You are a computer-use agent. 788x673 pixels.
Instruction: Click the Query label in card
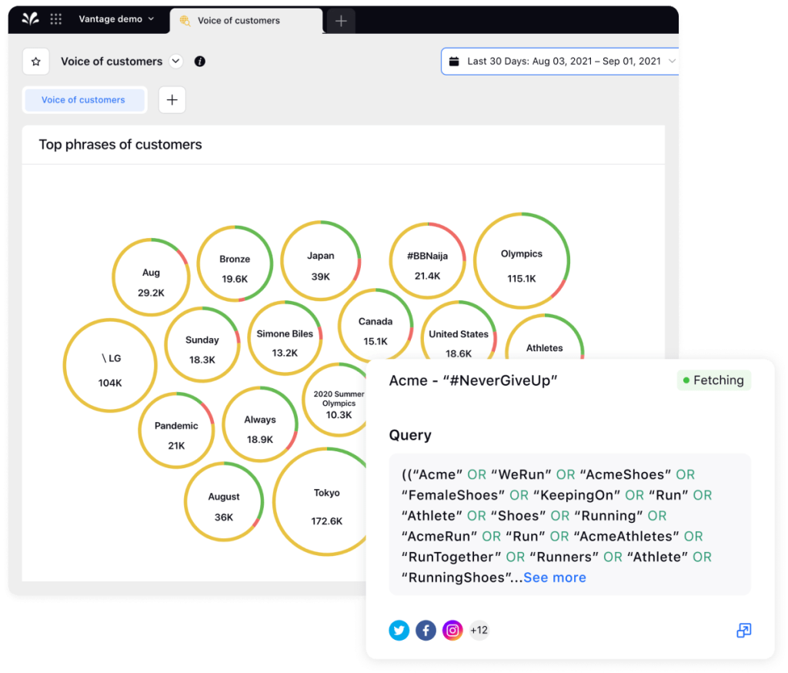(410, 435)
